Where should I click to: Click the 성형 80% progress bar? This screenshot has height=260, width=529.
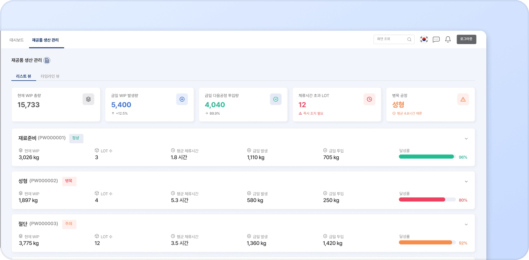click(427, 200)
